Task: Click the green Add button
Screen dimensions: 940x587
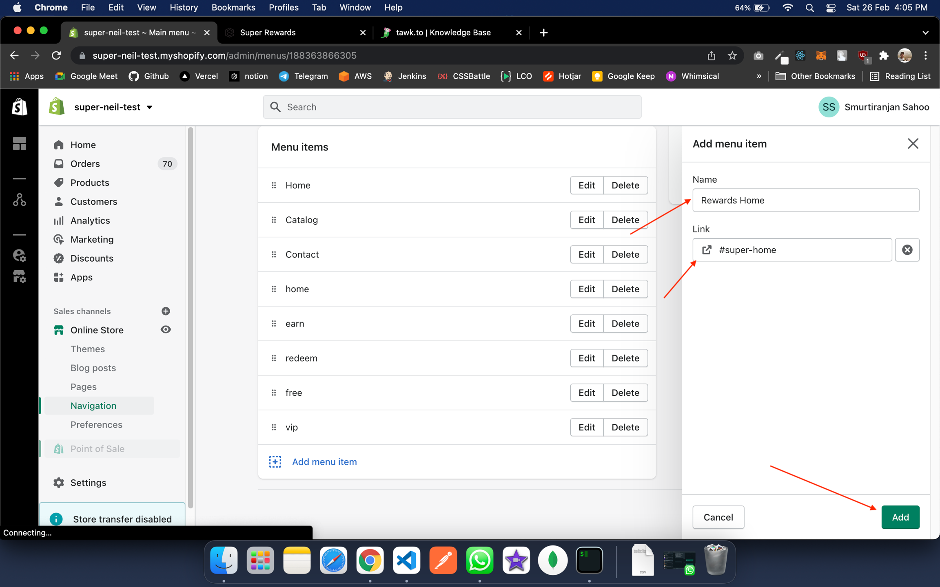Action: point(900,517)
